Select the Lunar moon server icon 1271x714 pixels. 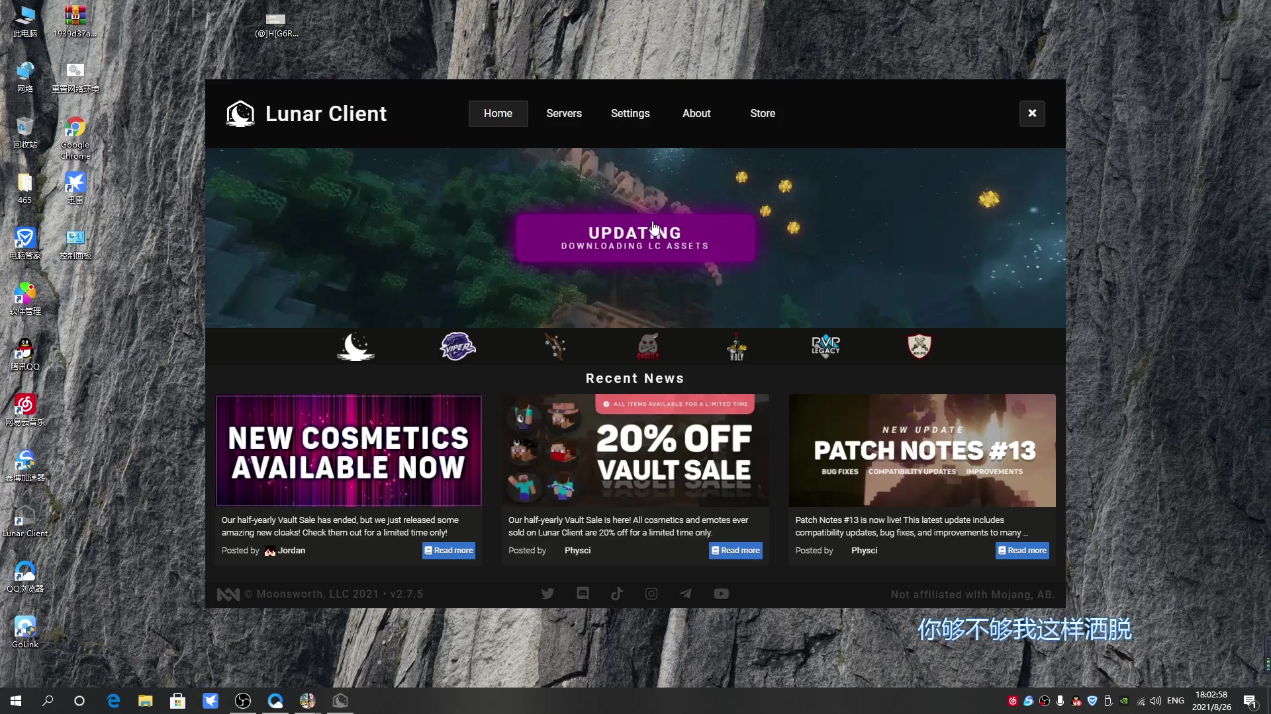(355, 346)
